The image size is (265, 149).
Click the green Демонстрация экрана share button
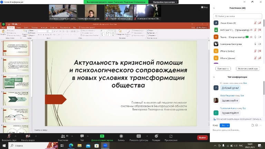point(102,137)
